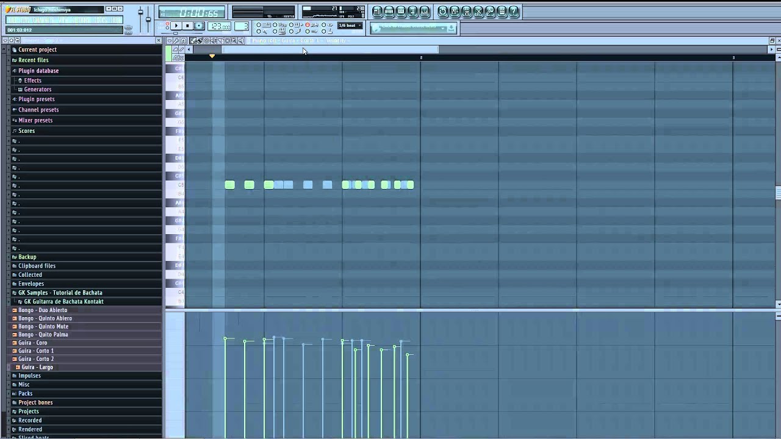Toggle the fifth top-row recording option
Viewport: 781px width, 439px height.
click(x=328, y=24)
